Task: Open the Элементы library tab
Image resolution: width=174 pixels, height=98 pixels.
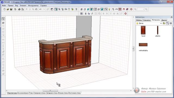Action: pyautogui.click(x=147, y=20)
